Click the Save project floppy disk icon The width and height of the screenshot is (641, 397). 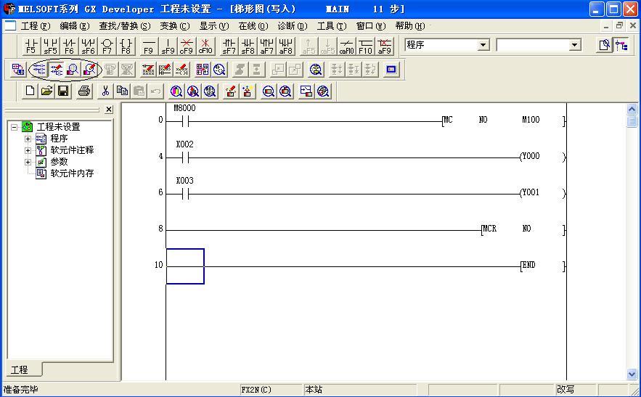point(64,91)
